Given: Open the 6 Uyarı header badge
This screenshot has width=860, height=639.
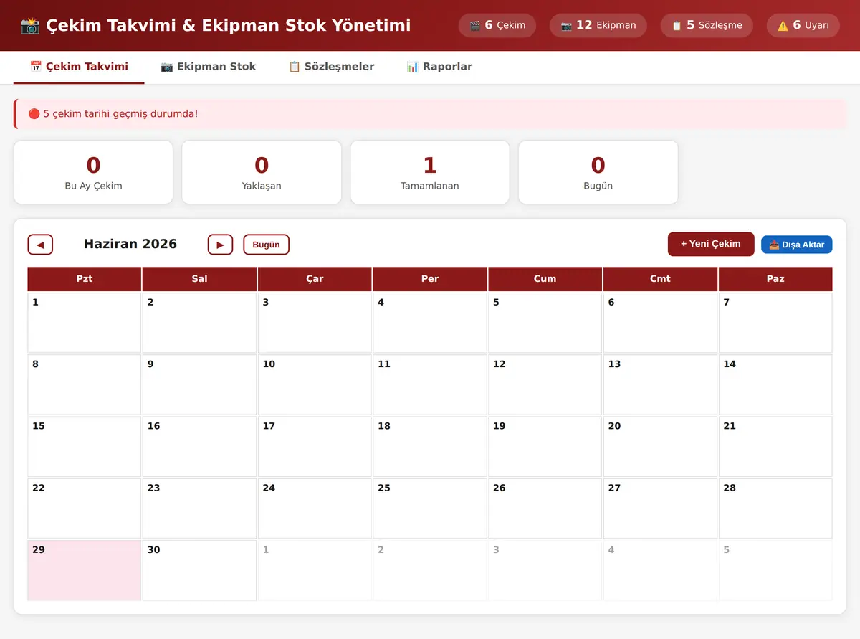Looking at the screenshot, I should [803, 26].
